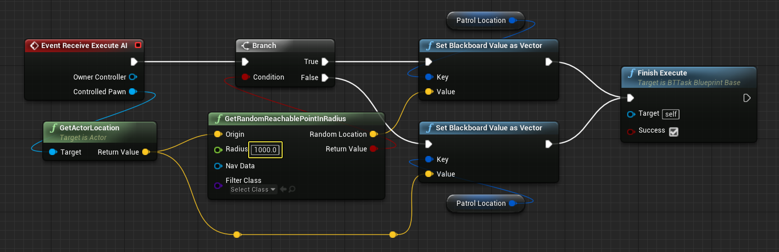The width and height of the screenshot is (779, 252).
Task: Click the Nav Data input pin
Action: [218, 166]
